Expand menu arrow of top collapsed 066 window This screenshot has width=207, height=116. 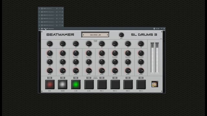tap(39, 9)
